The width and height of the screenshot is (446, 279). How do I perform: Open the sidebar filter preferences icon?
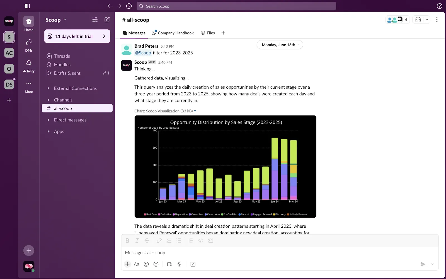click(95, 20)
